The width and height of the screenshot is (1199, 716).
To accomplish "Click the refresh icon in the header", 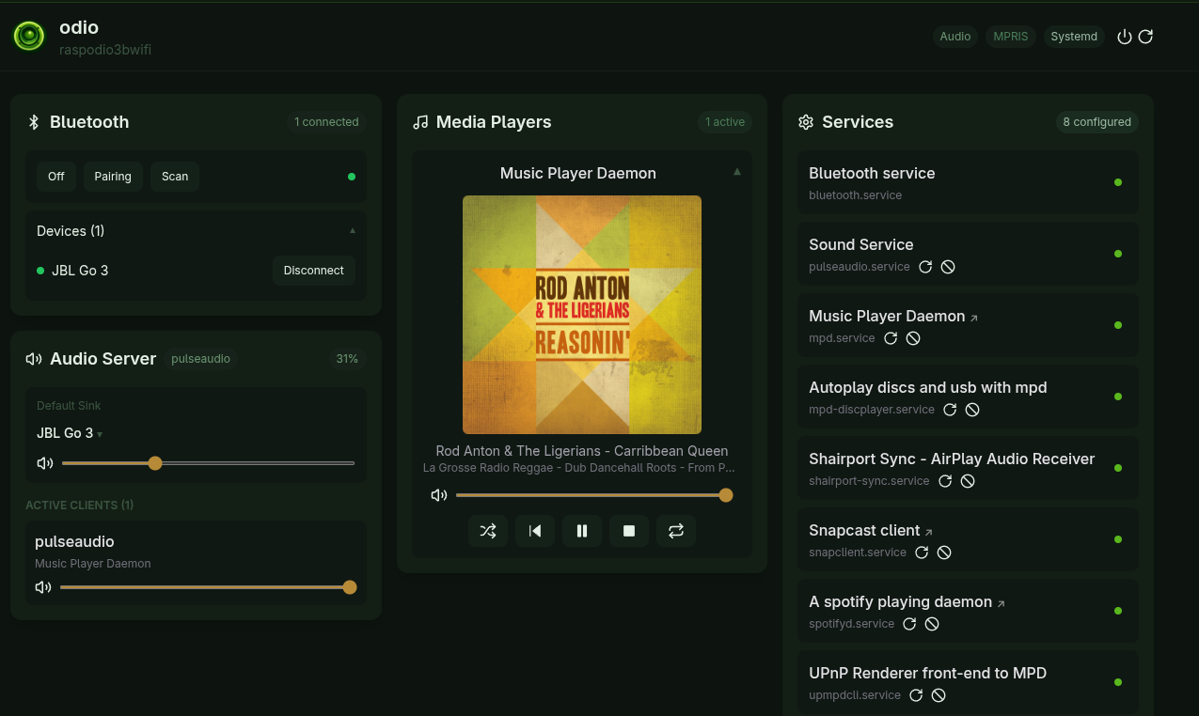I will [1145, 37].
